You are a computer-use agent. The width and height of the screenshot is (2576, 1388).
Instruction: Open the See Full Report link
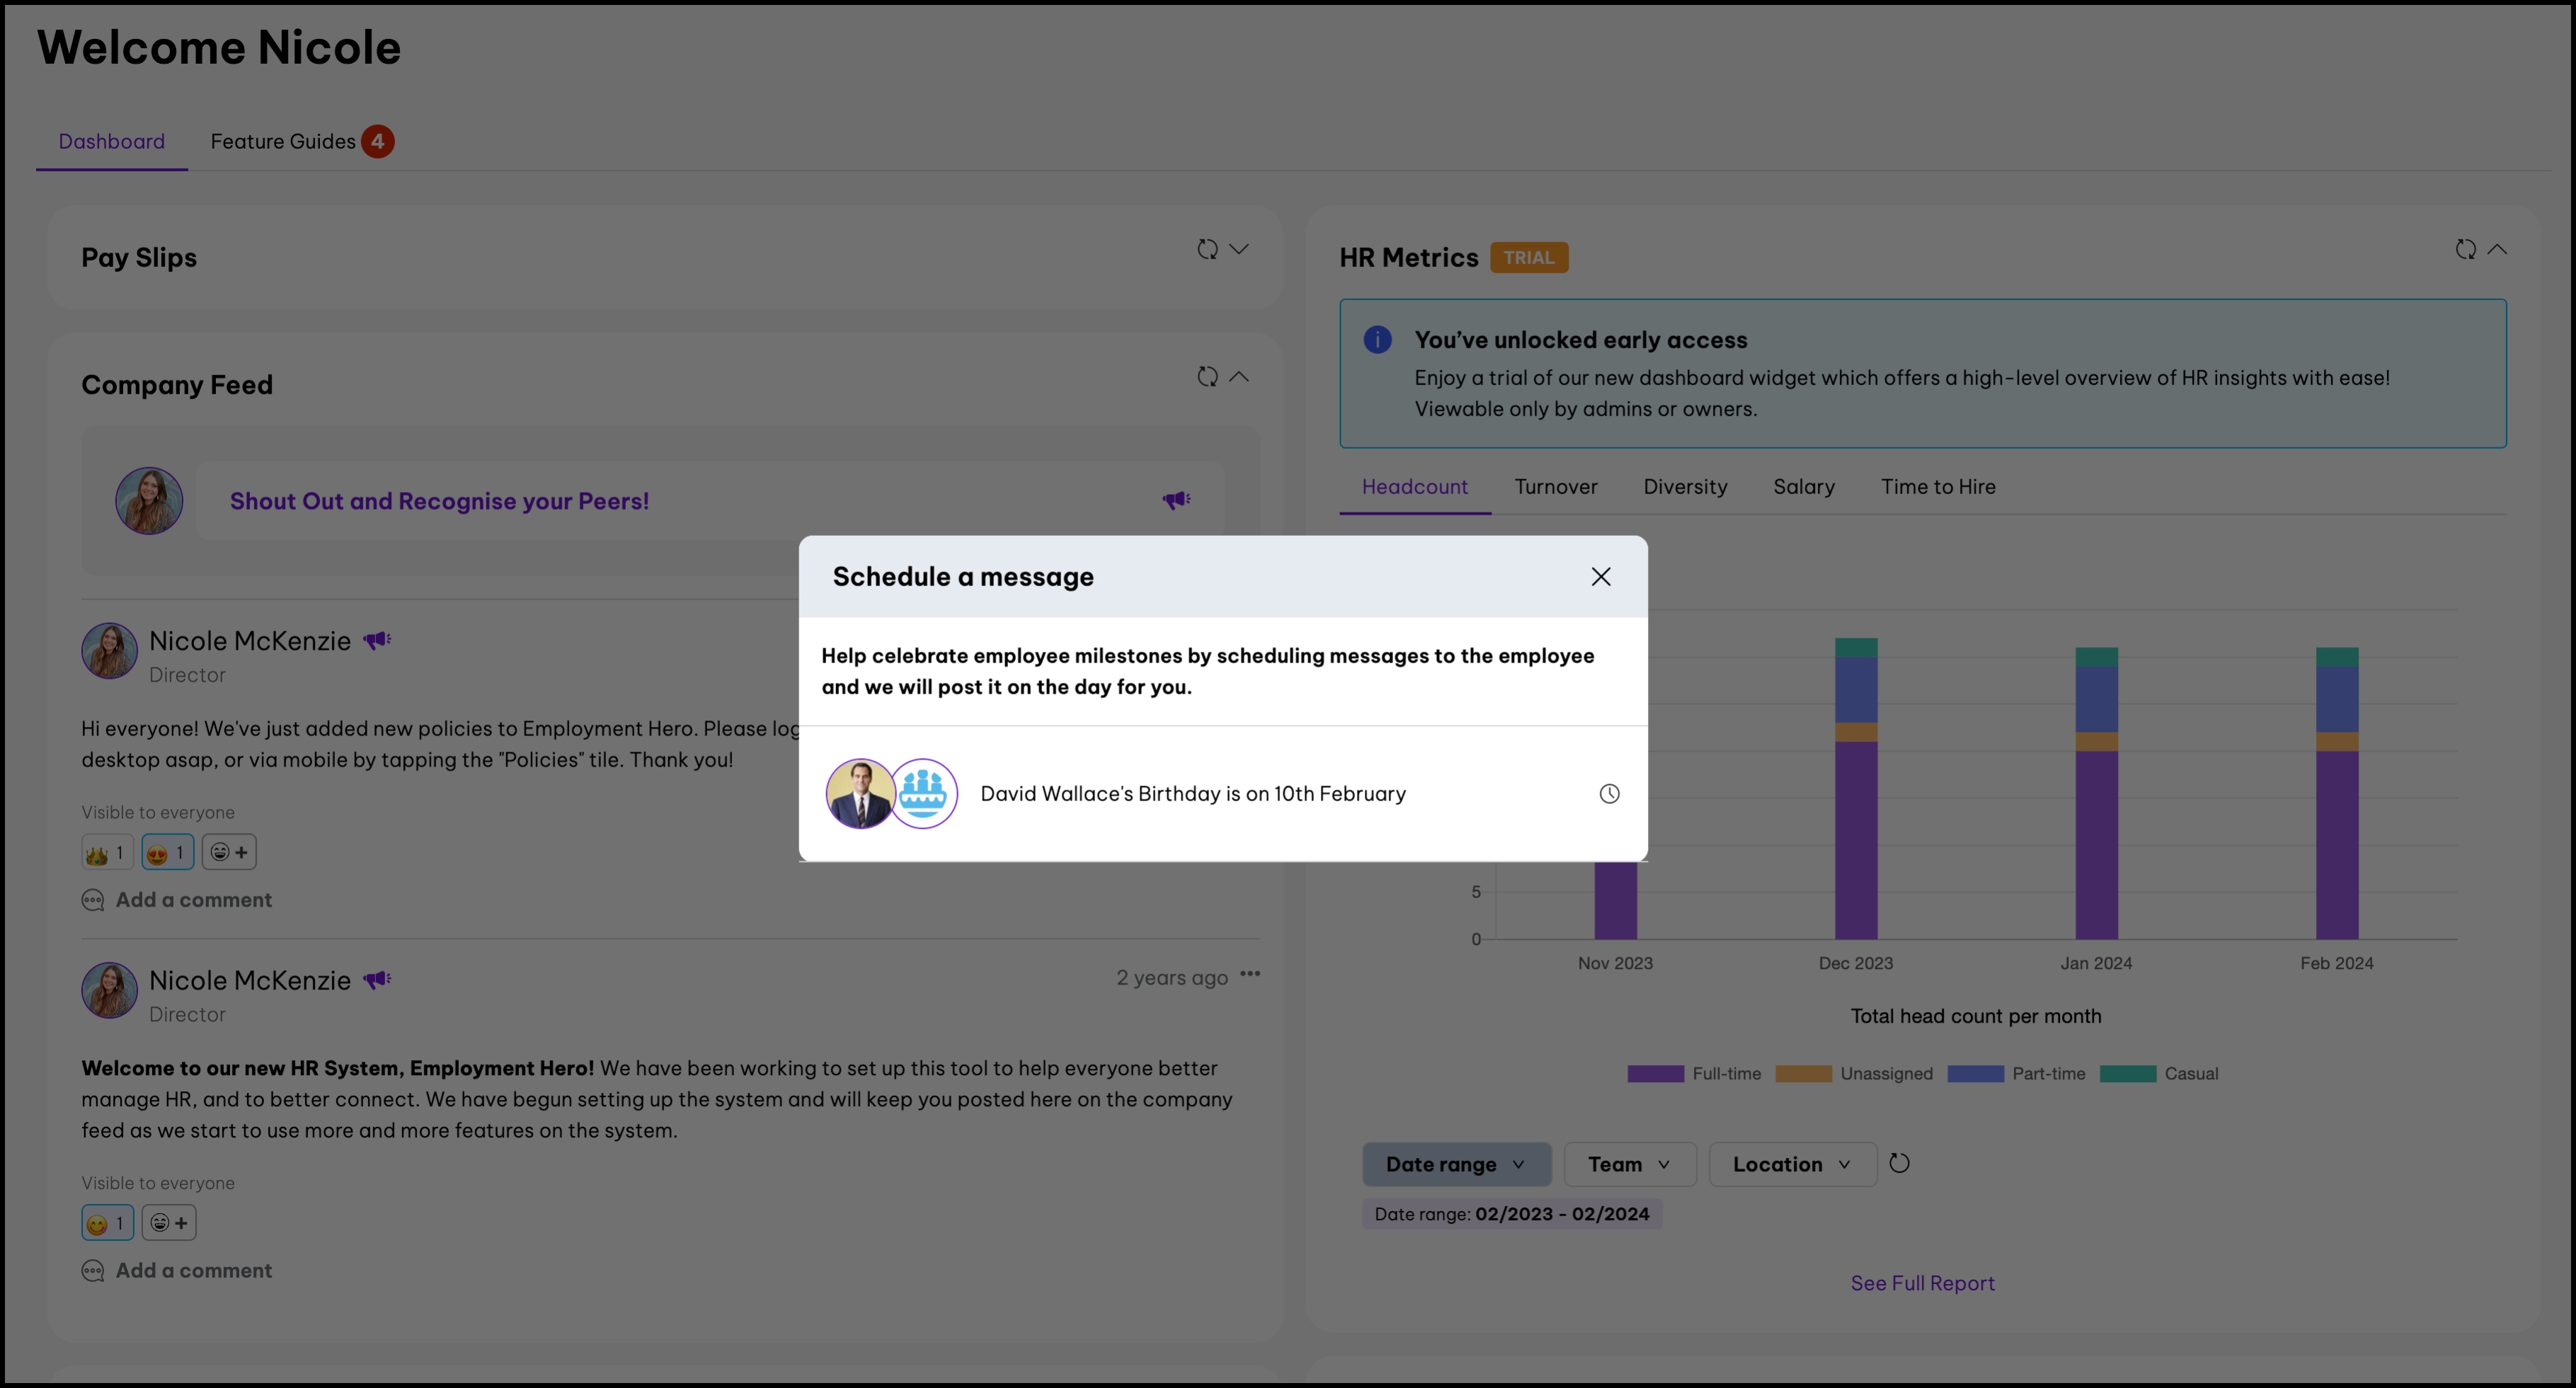(1921, 1283)
